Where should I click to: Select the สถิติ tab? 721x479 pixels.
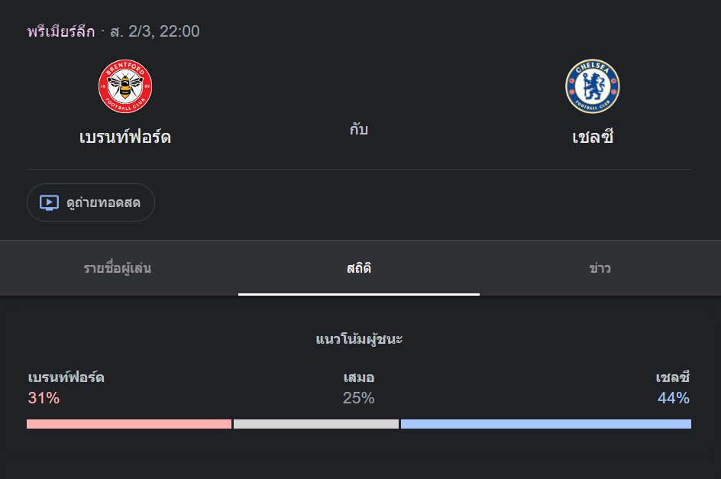358,268
